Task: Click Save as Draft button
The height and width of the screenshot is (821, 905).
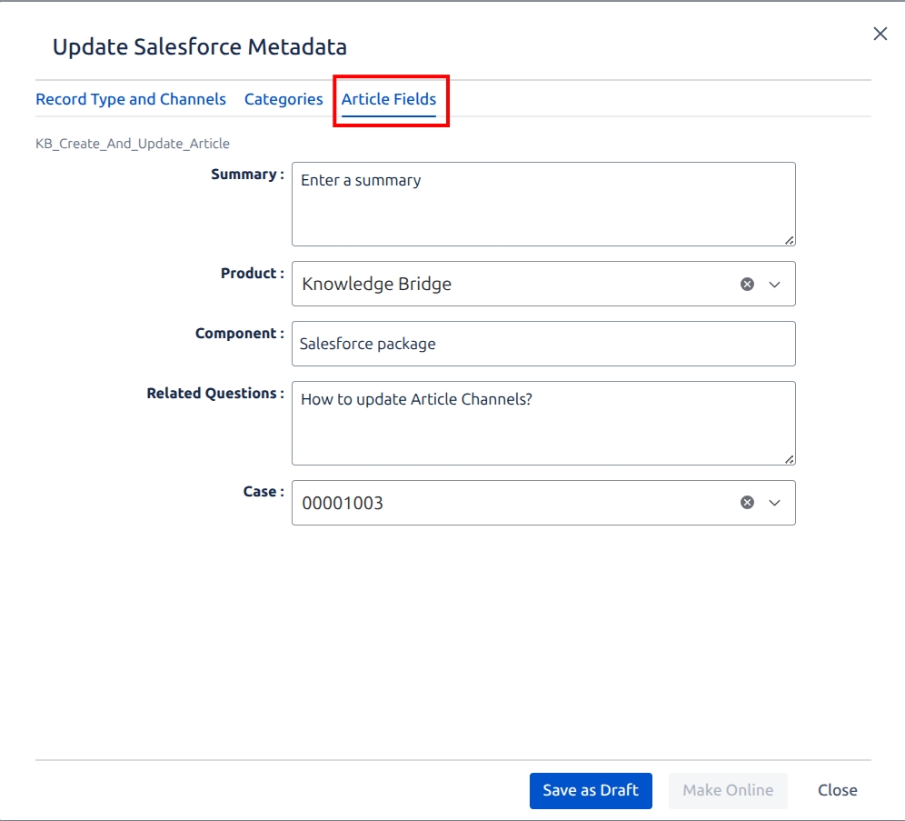Action: pos(591,790)
